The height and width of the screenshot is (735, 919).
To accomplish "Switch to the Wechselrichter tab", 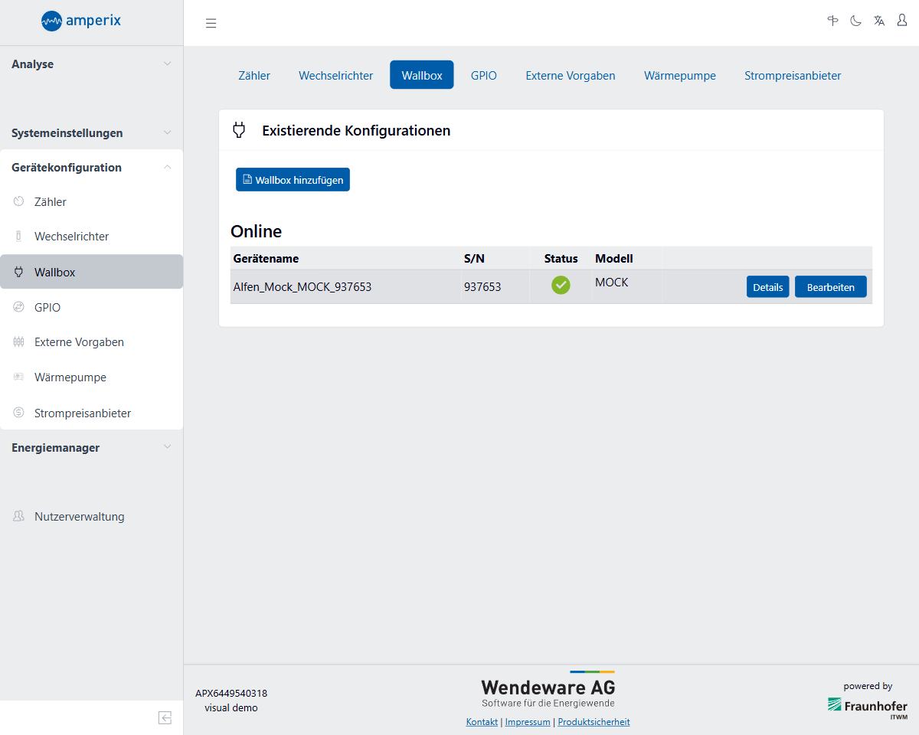I will (335, 75).
